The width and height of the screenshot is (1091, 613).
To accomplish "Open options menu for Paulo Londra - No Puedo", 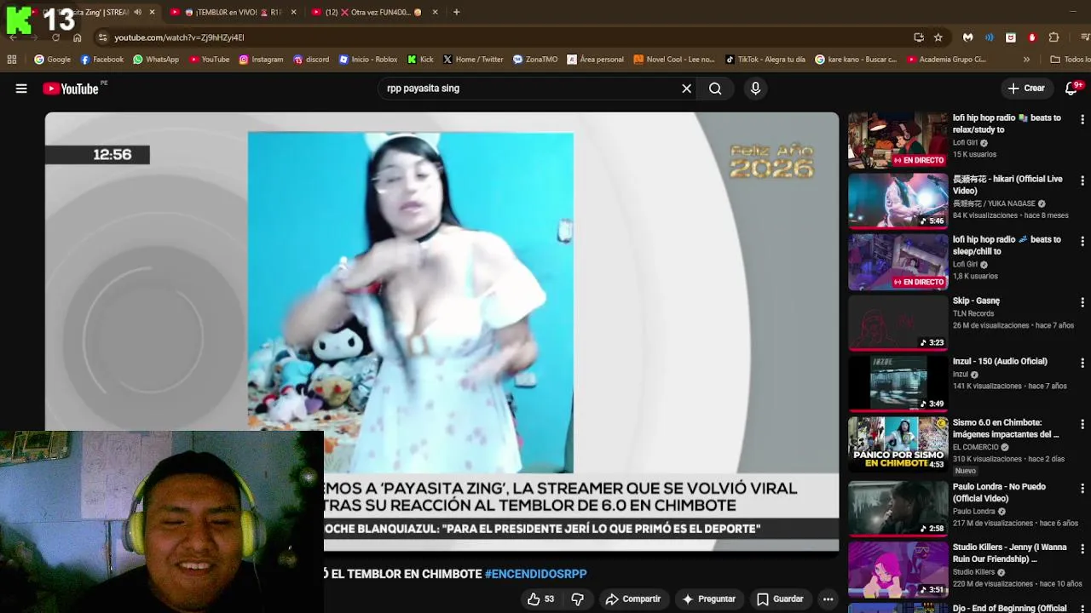I will point(1082,488).
